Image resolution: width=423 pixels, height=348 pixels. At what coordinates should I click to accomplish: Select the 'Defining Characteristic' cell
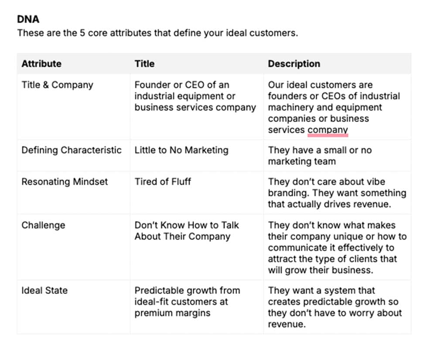(72, 150)
